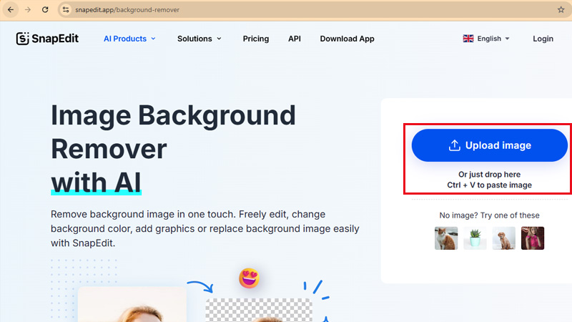The image size is (572, 322).
Task: Open the API link
Action: coord(295,39)
